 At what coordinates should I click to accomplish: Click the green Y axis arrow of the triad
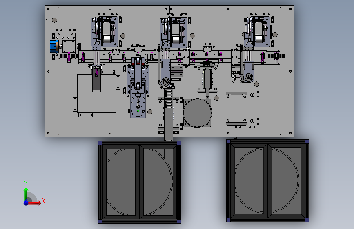click(x=26, y=194)
